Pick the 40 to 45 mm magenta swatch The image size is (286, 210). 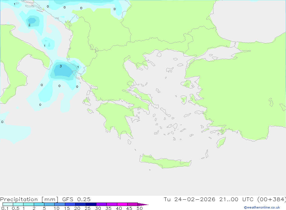(x=122, y=204)
